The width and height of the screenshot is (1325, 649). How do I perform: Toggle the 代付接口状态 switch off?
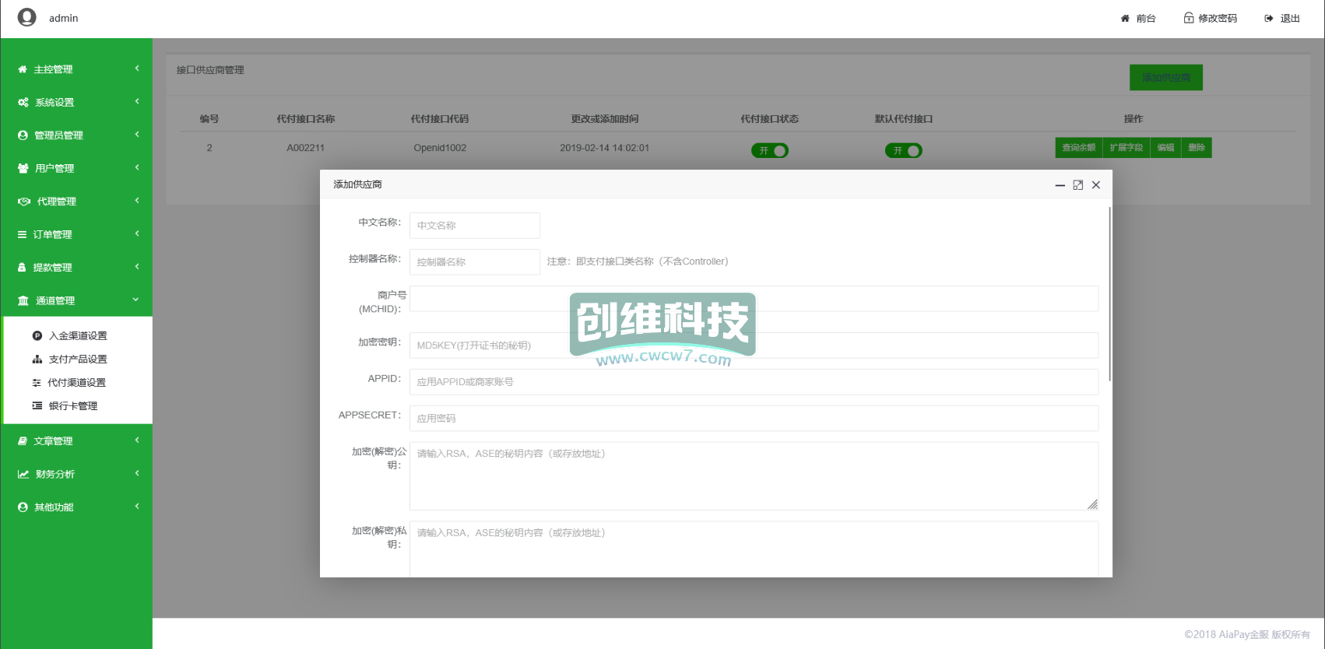tap(770, 150)
